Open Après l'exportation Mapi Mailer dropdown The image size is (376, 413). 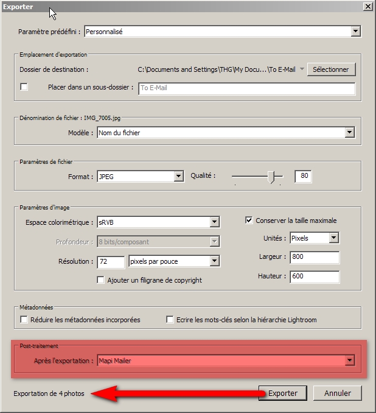(226, 361)
